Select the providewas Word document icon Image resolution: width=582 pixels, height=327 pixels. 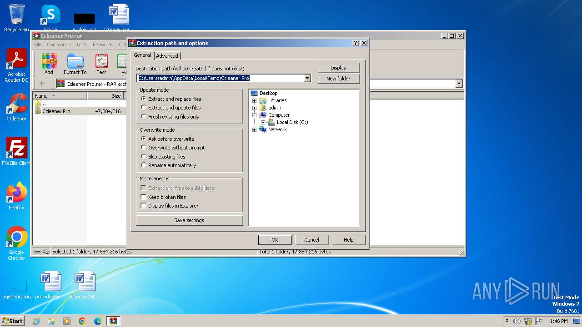point(50,285)
